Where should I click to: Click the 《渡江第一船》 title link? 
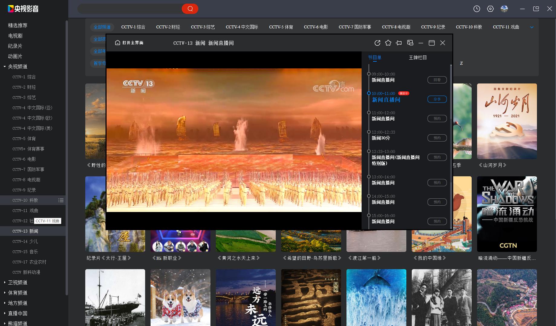pyautogui.click(x=364, y=258)
